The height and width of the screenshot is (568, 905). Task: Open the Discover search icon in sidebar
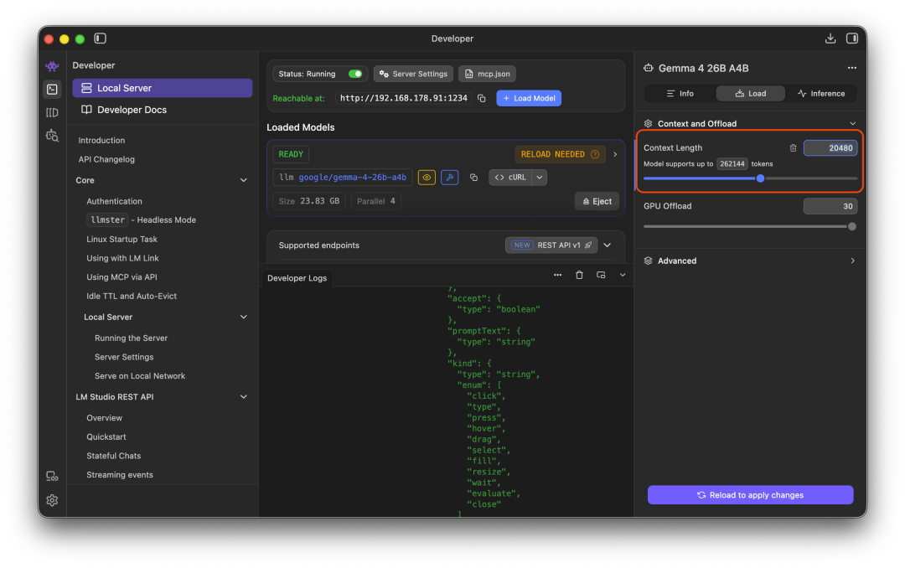pyautogui.click(x=52, y=136)
